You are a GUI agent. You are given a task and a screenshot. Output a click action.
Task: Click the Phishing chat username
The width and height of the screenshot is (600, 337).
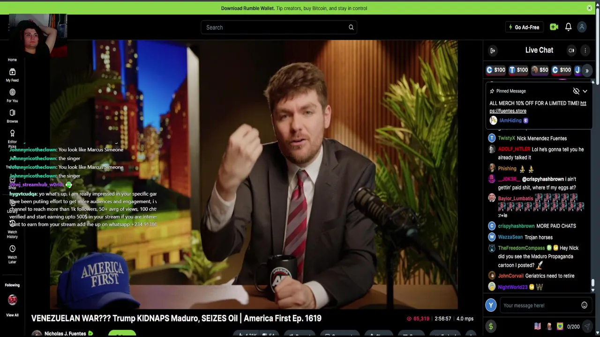507,168
